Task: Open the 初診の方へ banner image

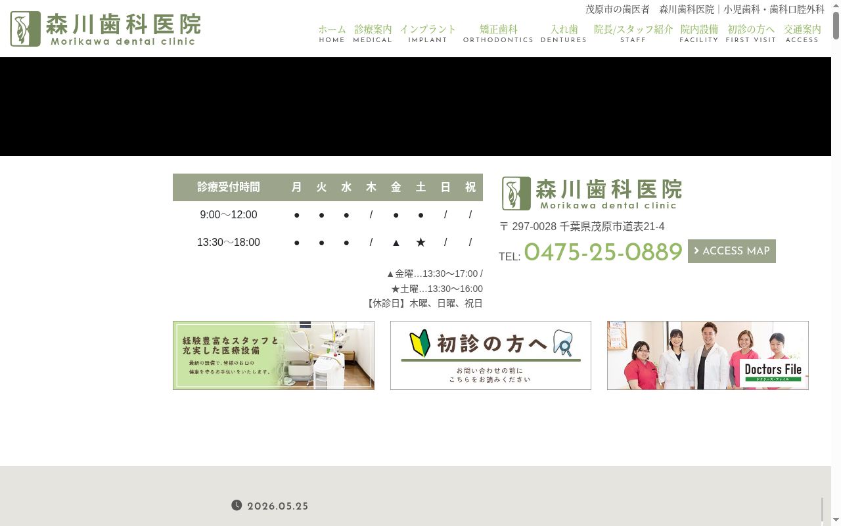Action: (x=491, y=355)
